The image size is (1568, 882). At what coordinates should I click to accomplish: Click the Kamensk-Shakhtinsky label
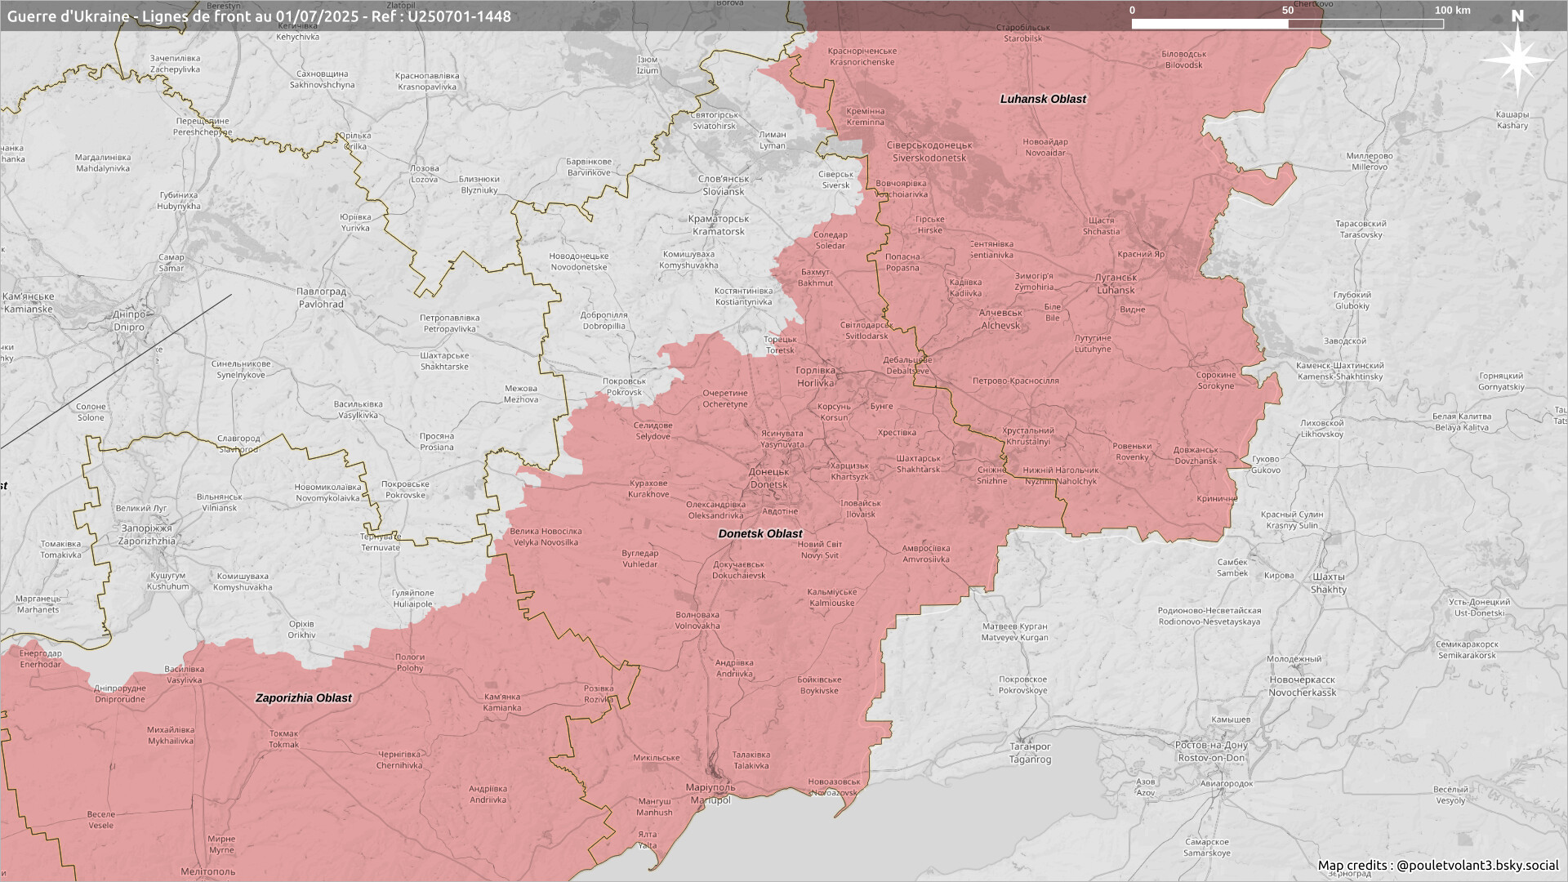(x=1340, y=372)
